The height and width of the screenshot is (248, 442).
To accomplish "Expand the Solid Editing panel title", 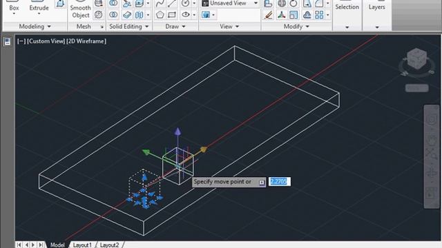I will click(x=129, y=26).
